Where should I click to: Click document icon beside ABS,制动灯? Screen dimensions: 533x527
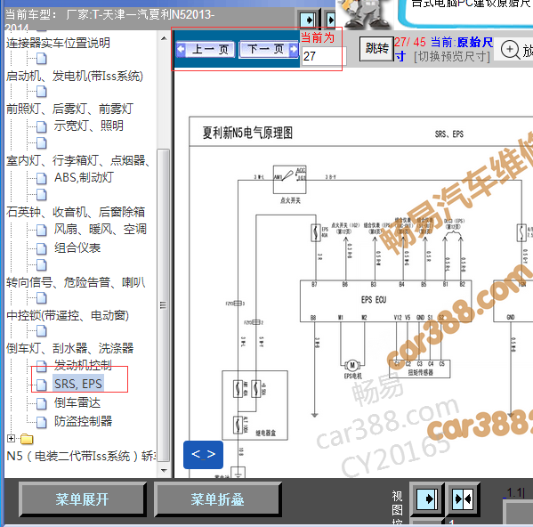(x=41, y=179)
